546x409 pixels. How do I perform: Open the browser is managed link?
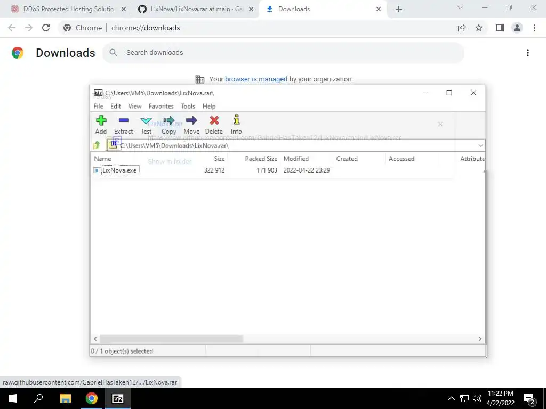pyautogui.click(x=256, y=79)
